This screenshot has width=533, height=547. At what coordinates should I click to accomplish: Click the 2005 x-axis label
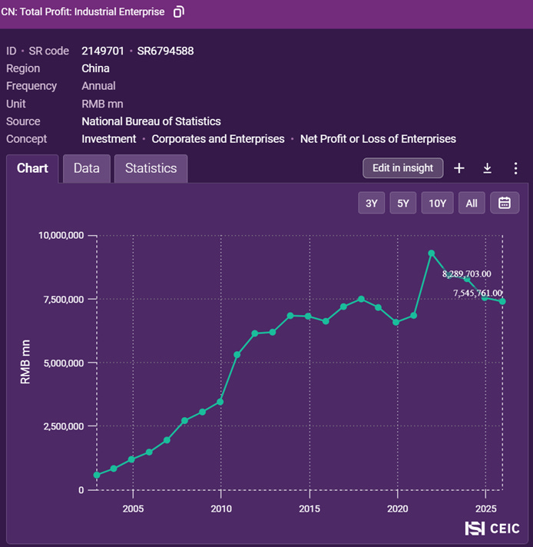click(133, 509)
